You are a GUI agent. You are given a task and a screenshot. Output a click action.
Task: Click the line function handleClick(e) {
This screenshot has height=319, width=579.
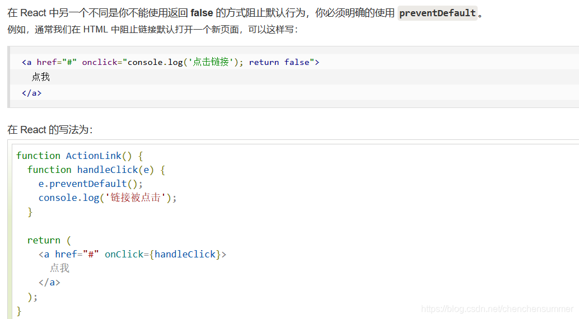pyautogui.click(x=96, y=170)
